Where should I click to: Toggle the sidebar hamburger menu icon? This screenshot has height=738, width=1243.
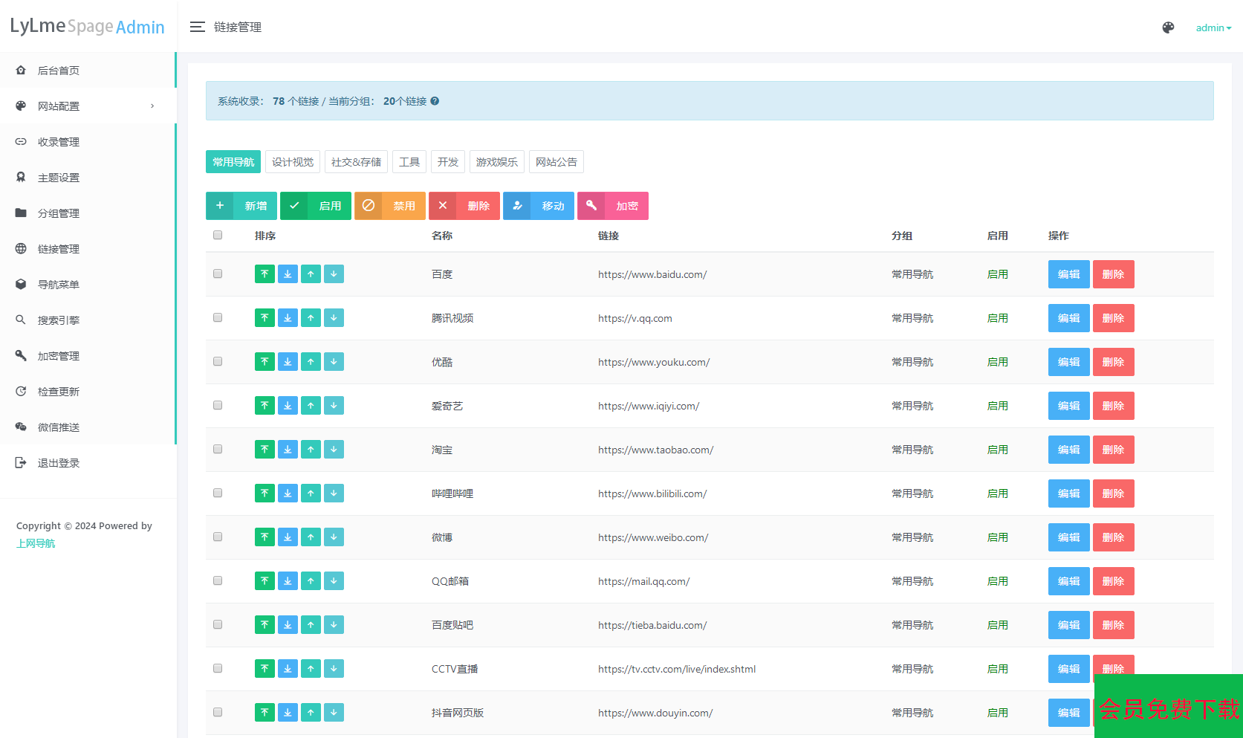click(x=197, y=27)
